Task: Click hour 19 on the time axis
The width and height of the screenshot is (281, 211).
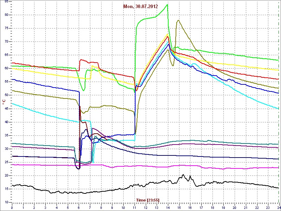Action: click(223, 207)
